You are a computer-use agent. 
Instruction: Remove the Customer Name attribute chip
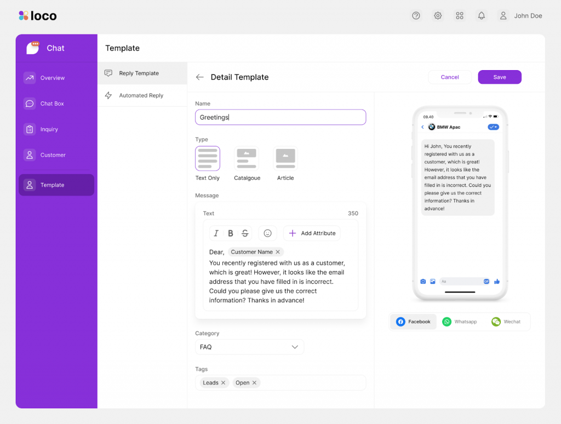coord(278,252)
